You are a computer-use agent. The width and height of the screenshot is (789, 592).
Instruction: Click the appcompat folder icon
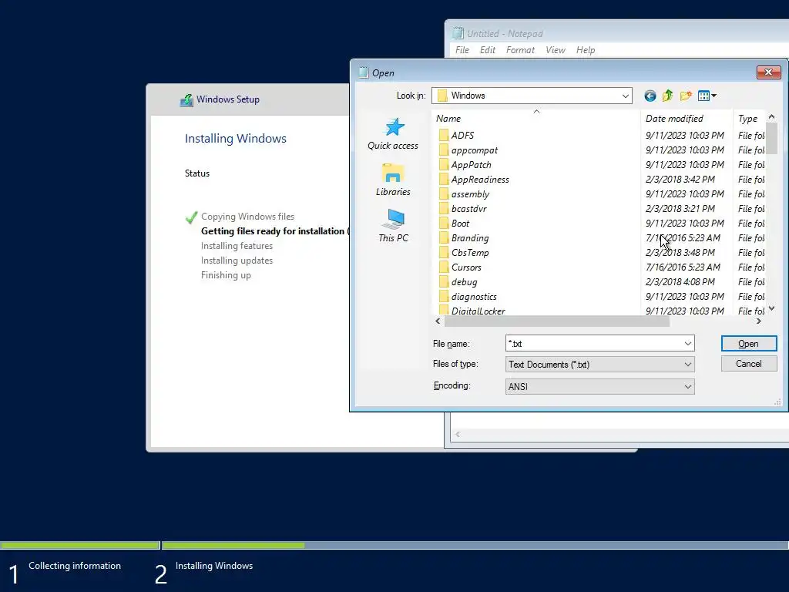(443, 150)
